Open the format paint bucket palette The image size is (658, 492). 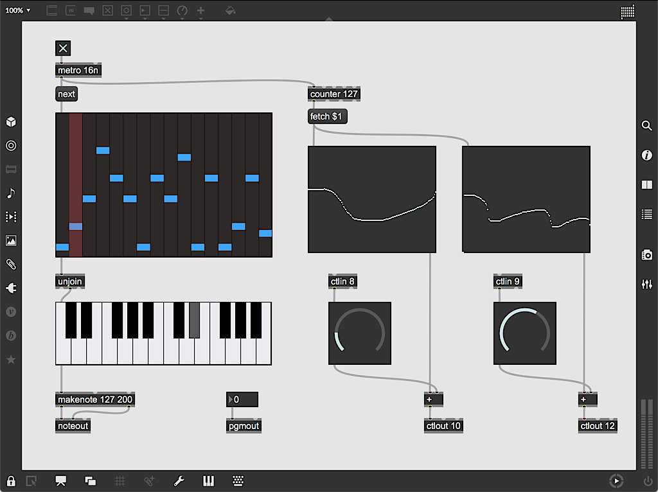tap(230, 10)
